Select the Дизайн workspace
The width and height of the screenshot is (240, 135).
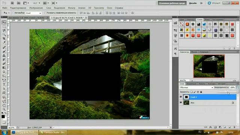193,3
